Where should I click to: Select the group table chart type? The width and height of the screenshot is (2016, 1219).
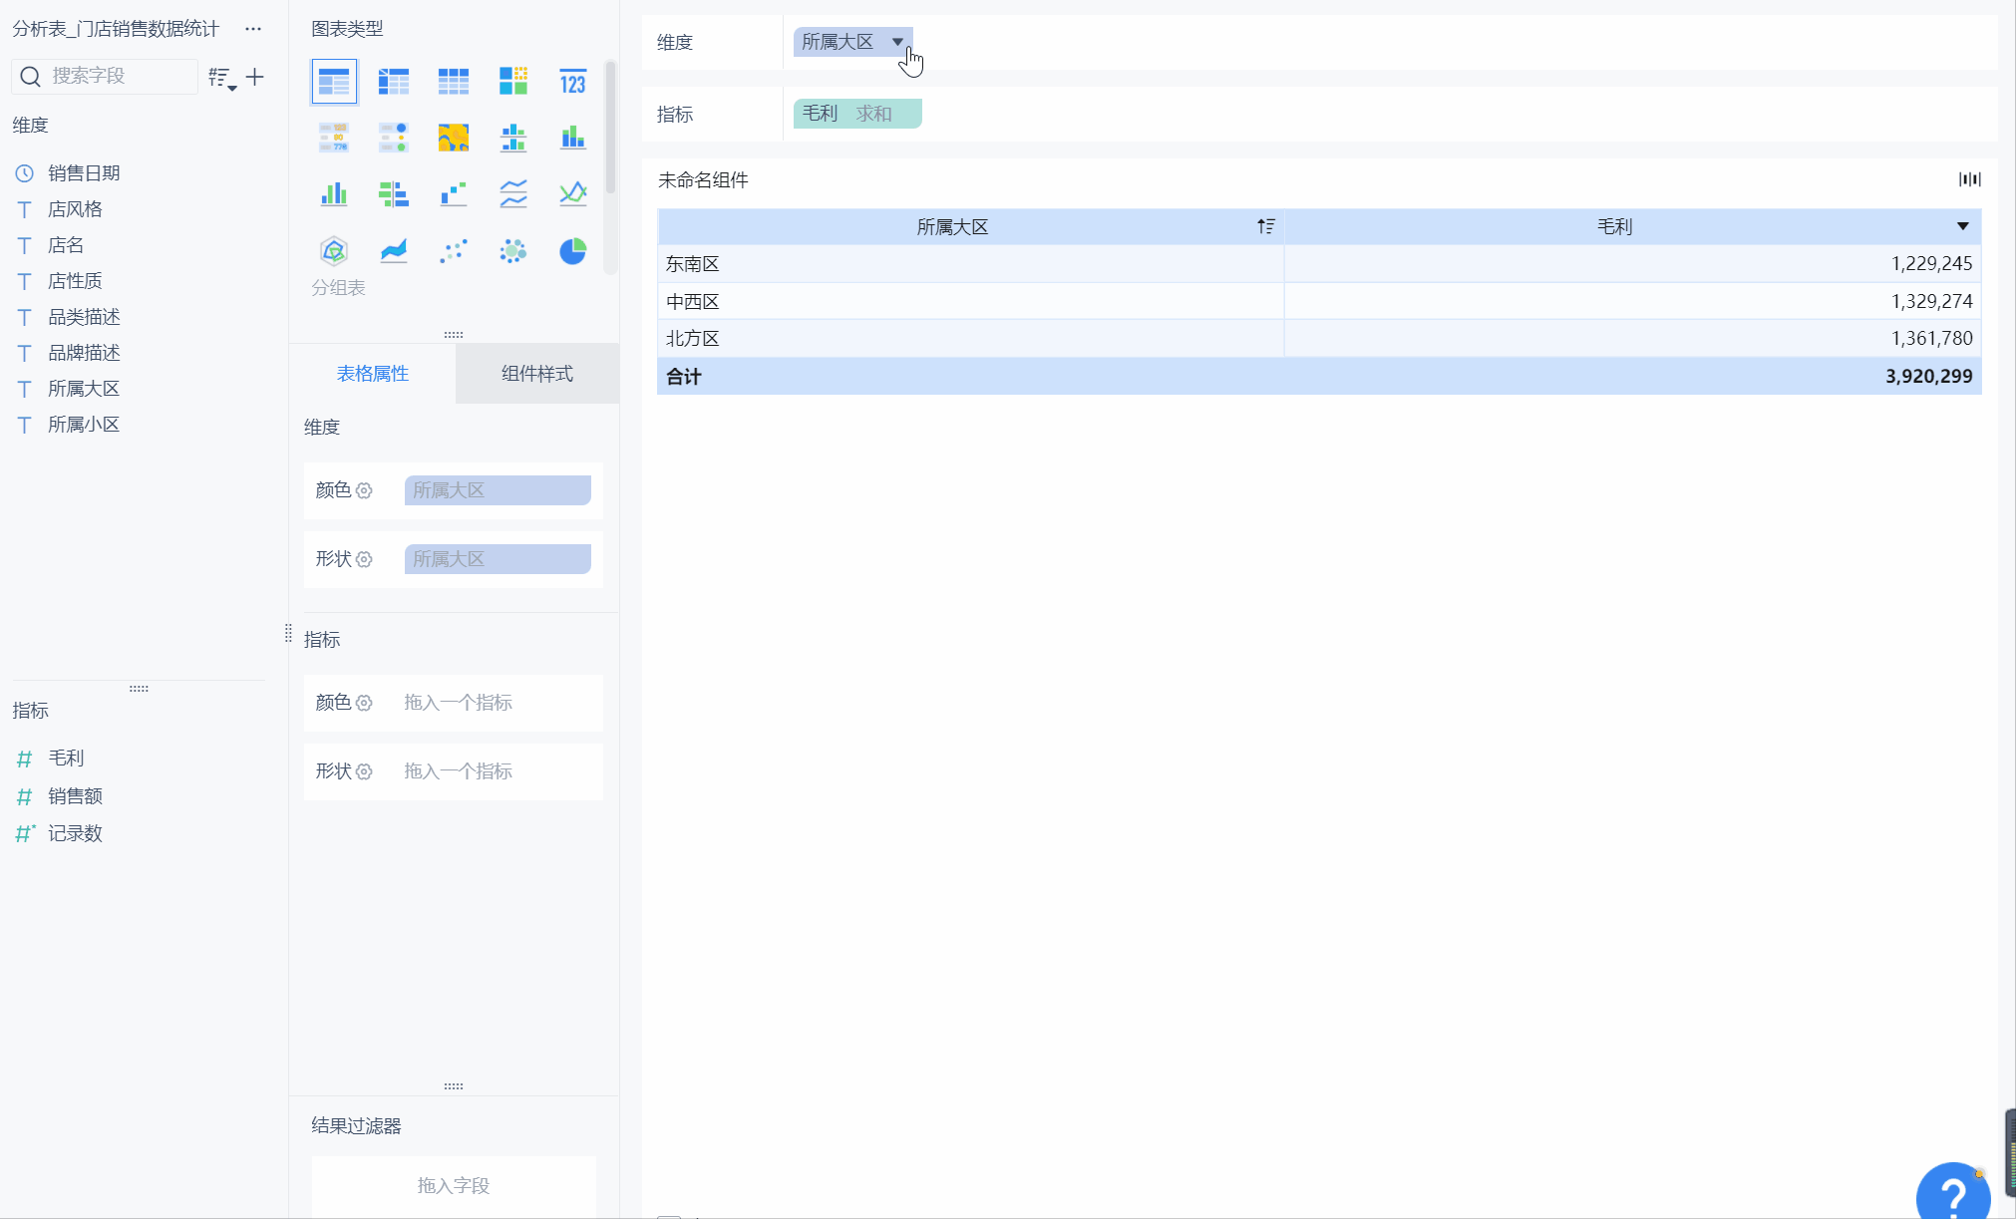334,81
